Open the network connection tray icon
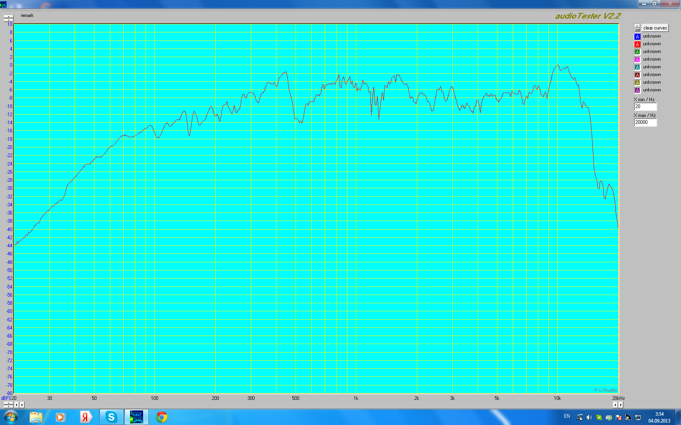The width and height of the screenshot is (681, 425). pyautogui.click(x=638, y=417)
